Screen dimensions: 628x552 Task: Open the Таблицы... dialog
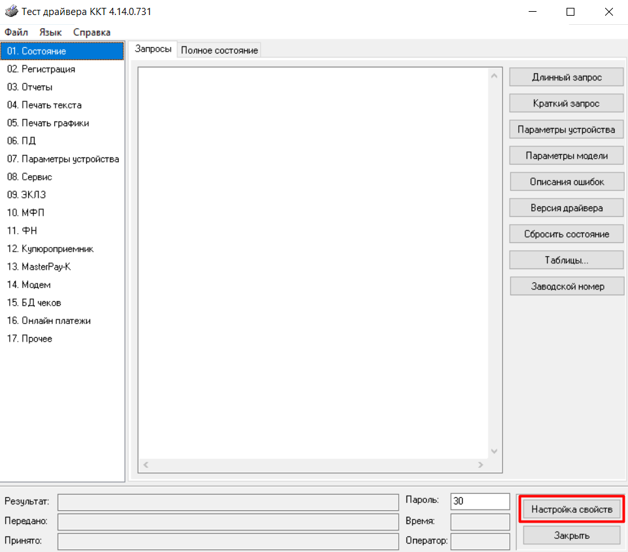point(567,260)
